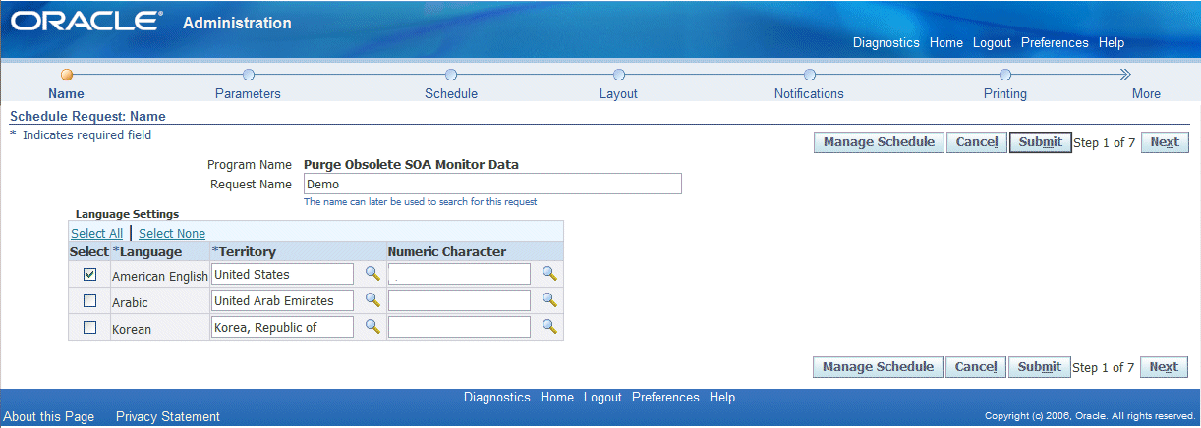This screenshot has height=428, width=1201.
Task: Click Select All languages link
Action: pyautogui.click(x=96, y=233)
